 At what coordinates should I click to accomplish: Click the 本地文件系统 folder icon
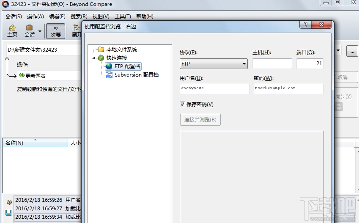[101, 49]
